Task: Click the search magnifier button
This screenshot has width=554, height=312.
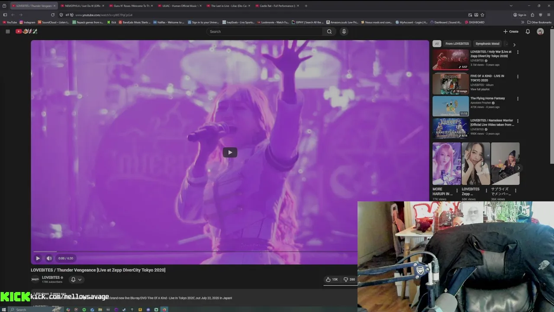Action: coord(329,31)
